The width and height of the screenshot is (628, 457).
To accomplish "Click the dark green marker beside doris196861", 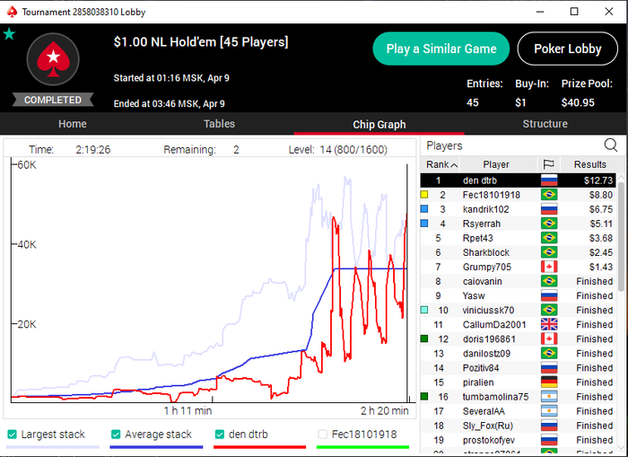I will click(424, 339).
